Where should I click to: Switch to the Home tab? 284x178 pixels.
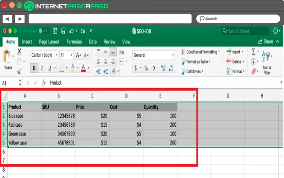tap(10, 42)
